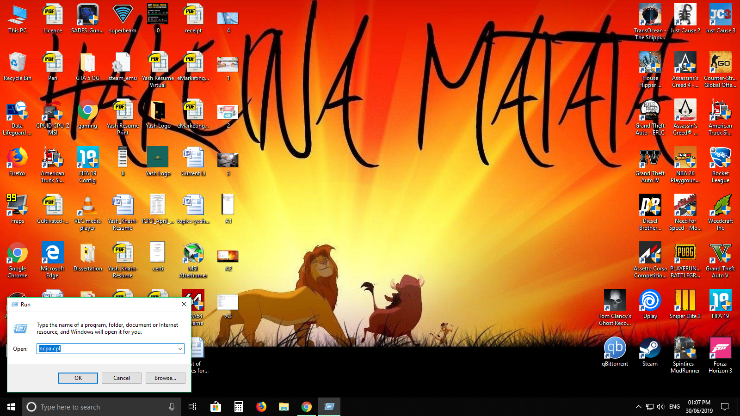Click OK in the Run dialog
Screen dimensions: 740x416
[x=78, y=378]
